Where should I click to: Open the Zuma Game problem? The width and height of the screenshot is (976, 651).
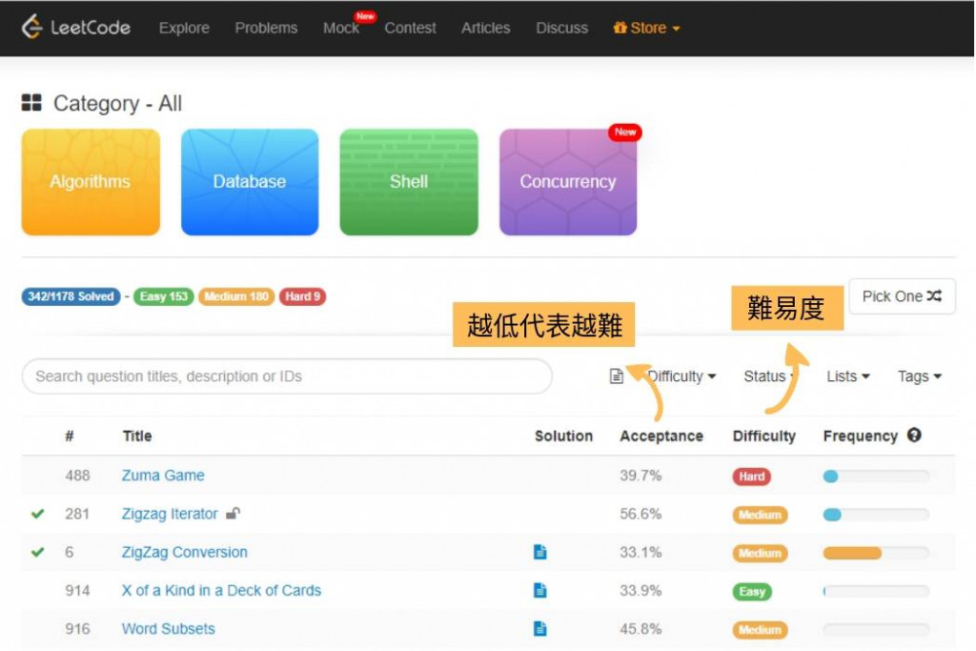(x=163, y=476)
